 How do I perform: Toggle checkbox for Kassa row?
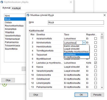[95, 67]
